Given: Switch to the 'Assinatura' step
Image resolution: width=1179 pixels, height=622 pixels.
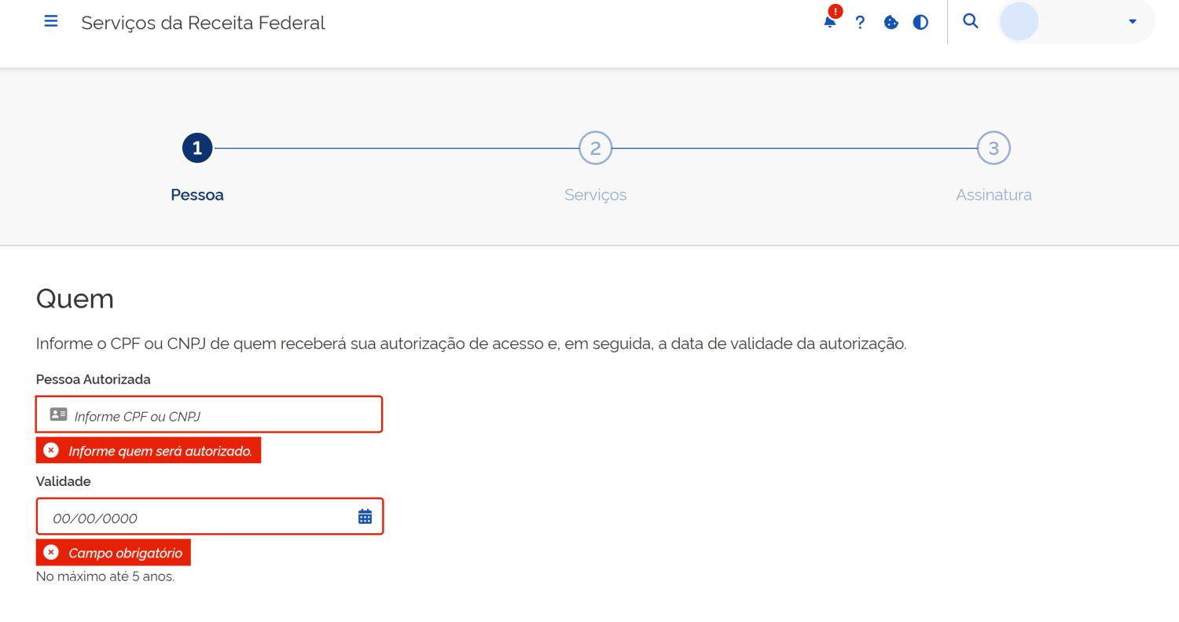Looking at the screenshot, I should [994, 194].
